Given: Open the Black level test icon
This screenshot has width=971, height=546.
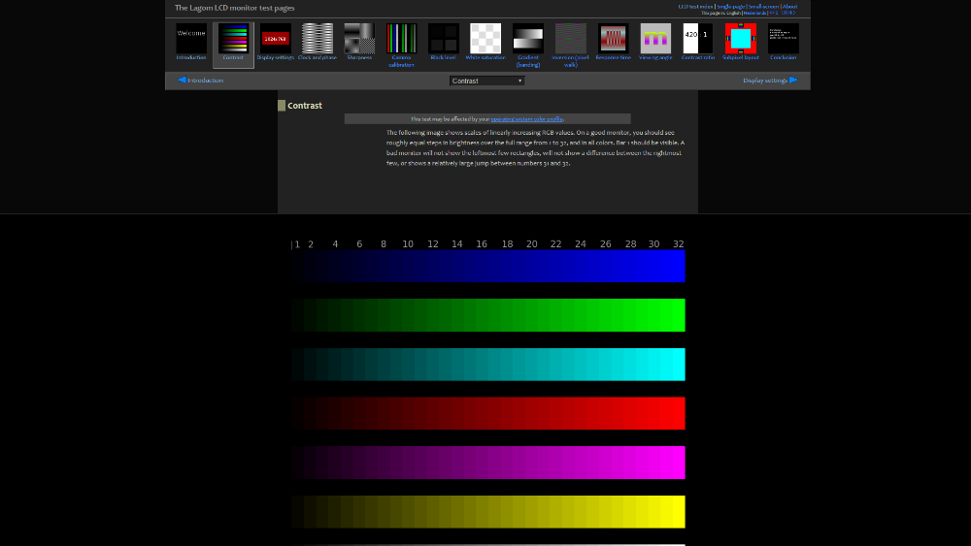Looking at the screenshot, I should (443, 39).
